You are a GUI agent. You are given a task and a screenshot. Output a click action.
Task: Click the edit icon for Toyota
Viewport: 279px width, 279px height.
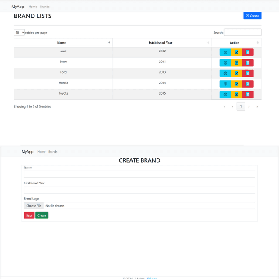pyautogui.click(x=237, y=95)
